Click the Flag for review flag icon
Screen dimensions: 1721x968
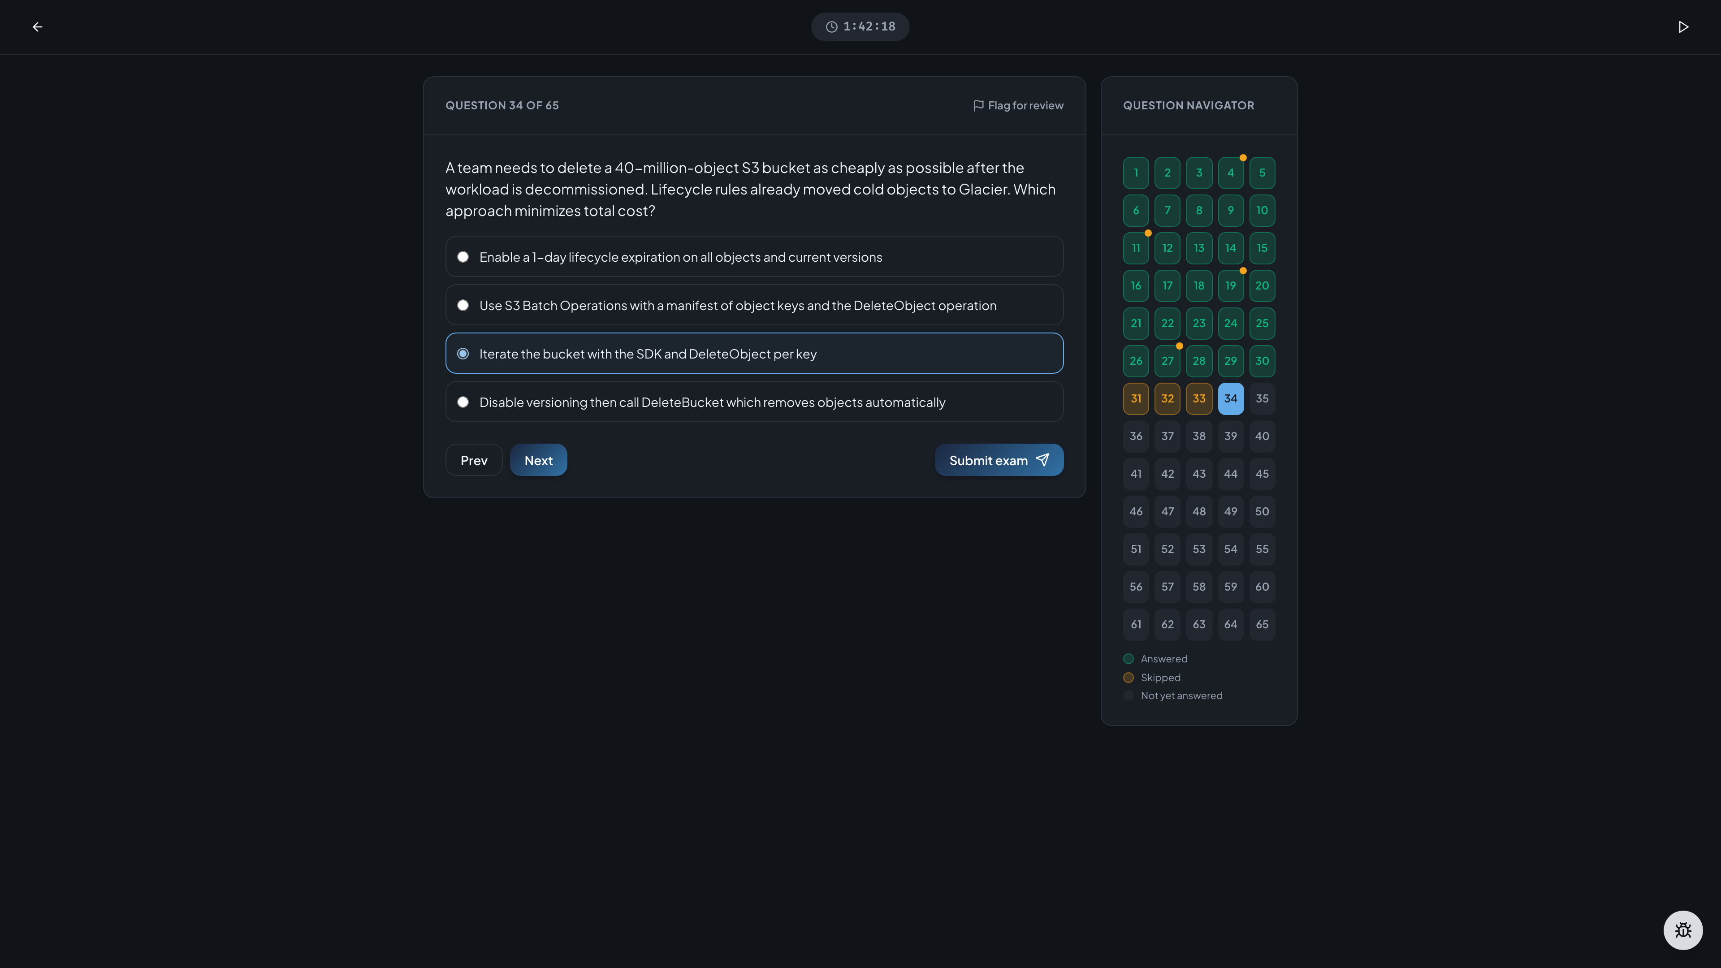click(978, 106)
